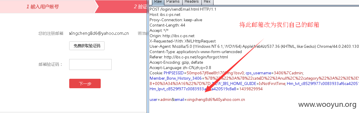This screenshot has width=359, height=113.
Task: Click the 免费获取验证码 button
Action: [x=87, y=46]
